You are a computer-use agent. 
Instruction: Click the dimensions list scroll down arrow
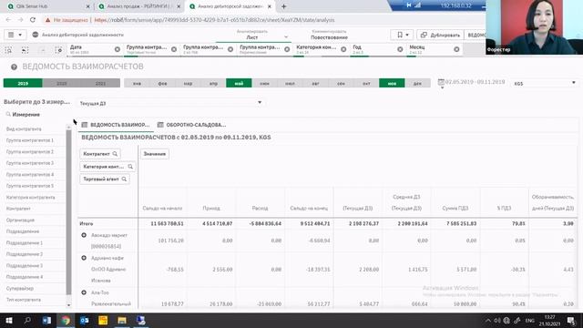point(69,305)
